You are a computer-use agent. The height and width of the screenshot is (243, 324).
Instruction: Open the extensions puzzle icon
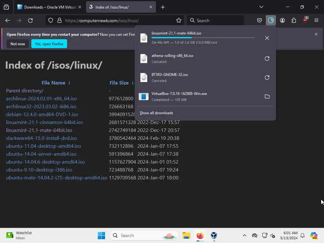click(x=294, y=21)
